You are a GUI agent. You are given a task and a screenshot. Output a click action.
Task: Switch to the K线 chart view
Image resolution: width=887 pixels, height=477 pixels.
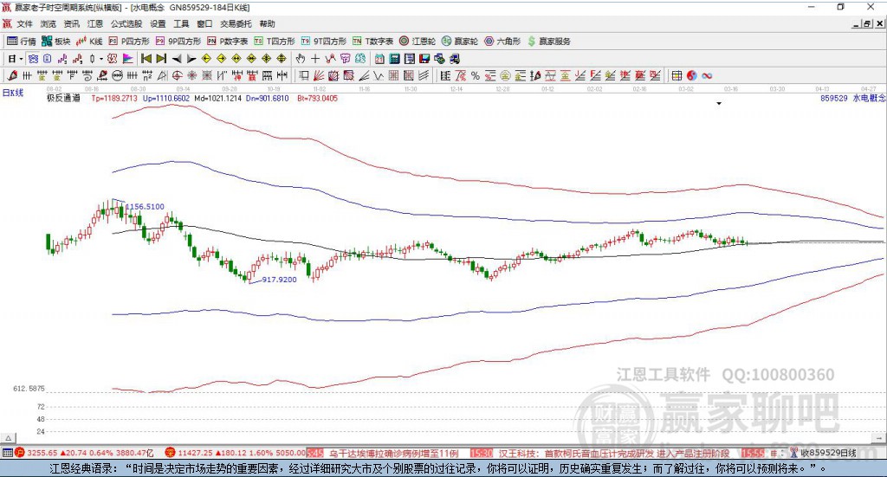click(89, 42)
